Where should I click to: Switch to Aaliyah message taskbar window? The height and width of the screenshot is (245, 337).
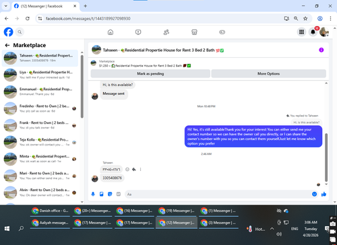tap(50, 223)
